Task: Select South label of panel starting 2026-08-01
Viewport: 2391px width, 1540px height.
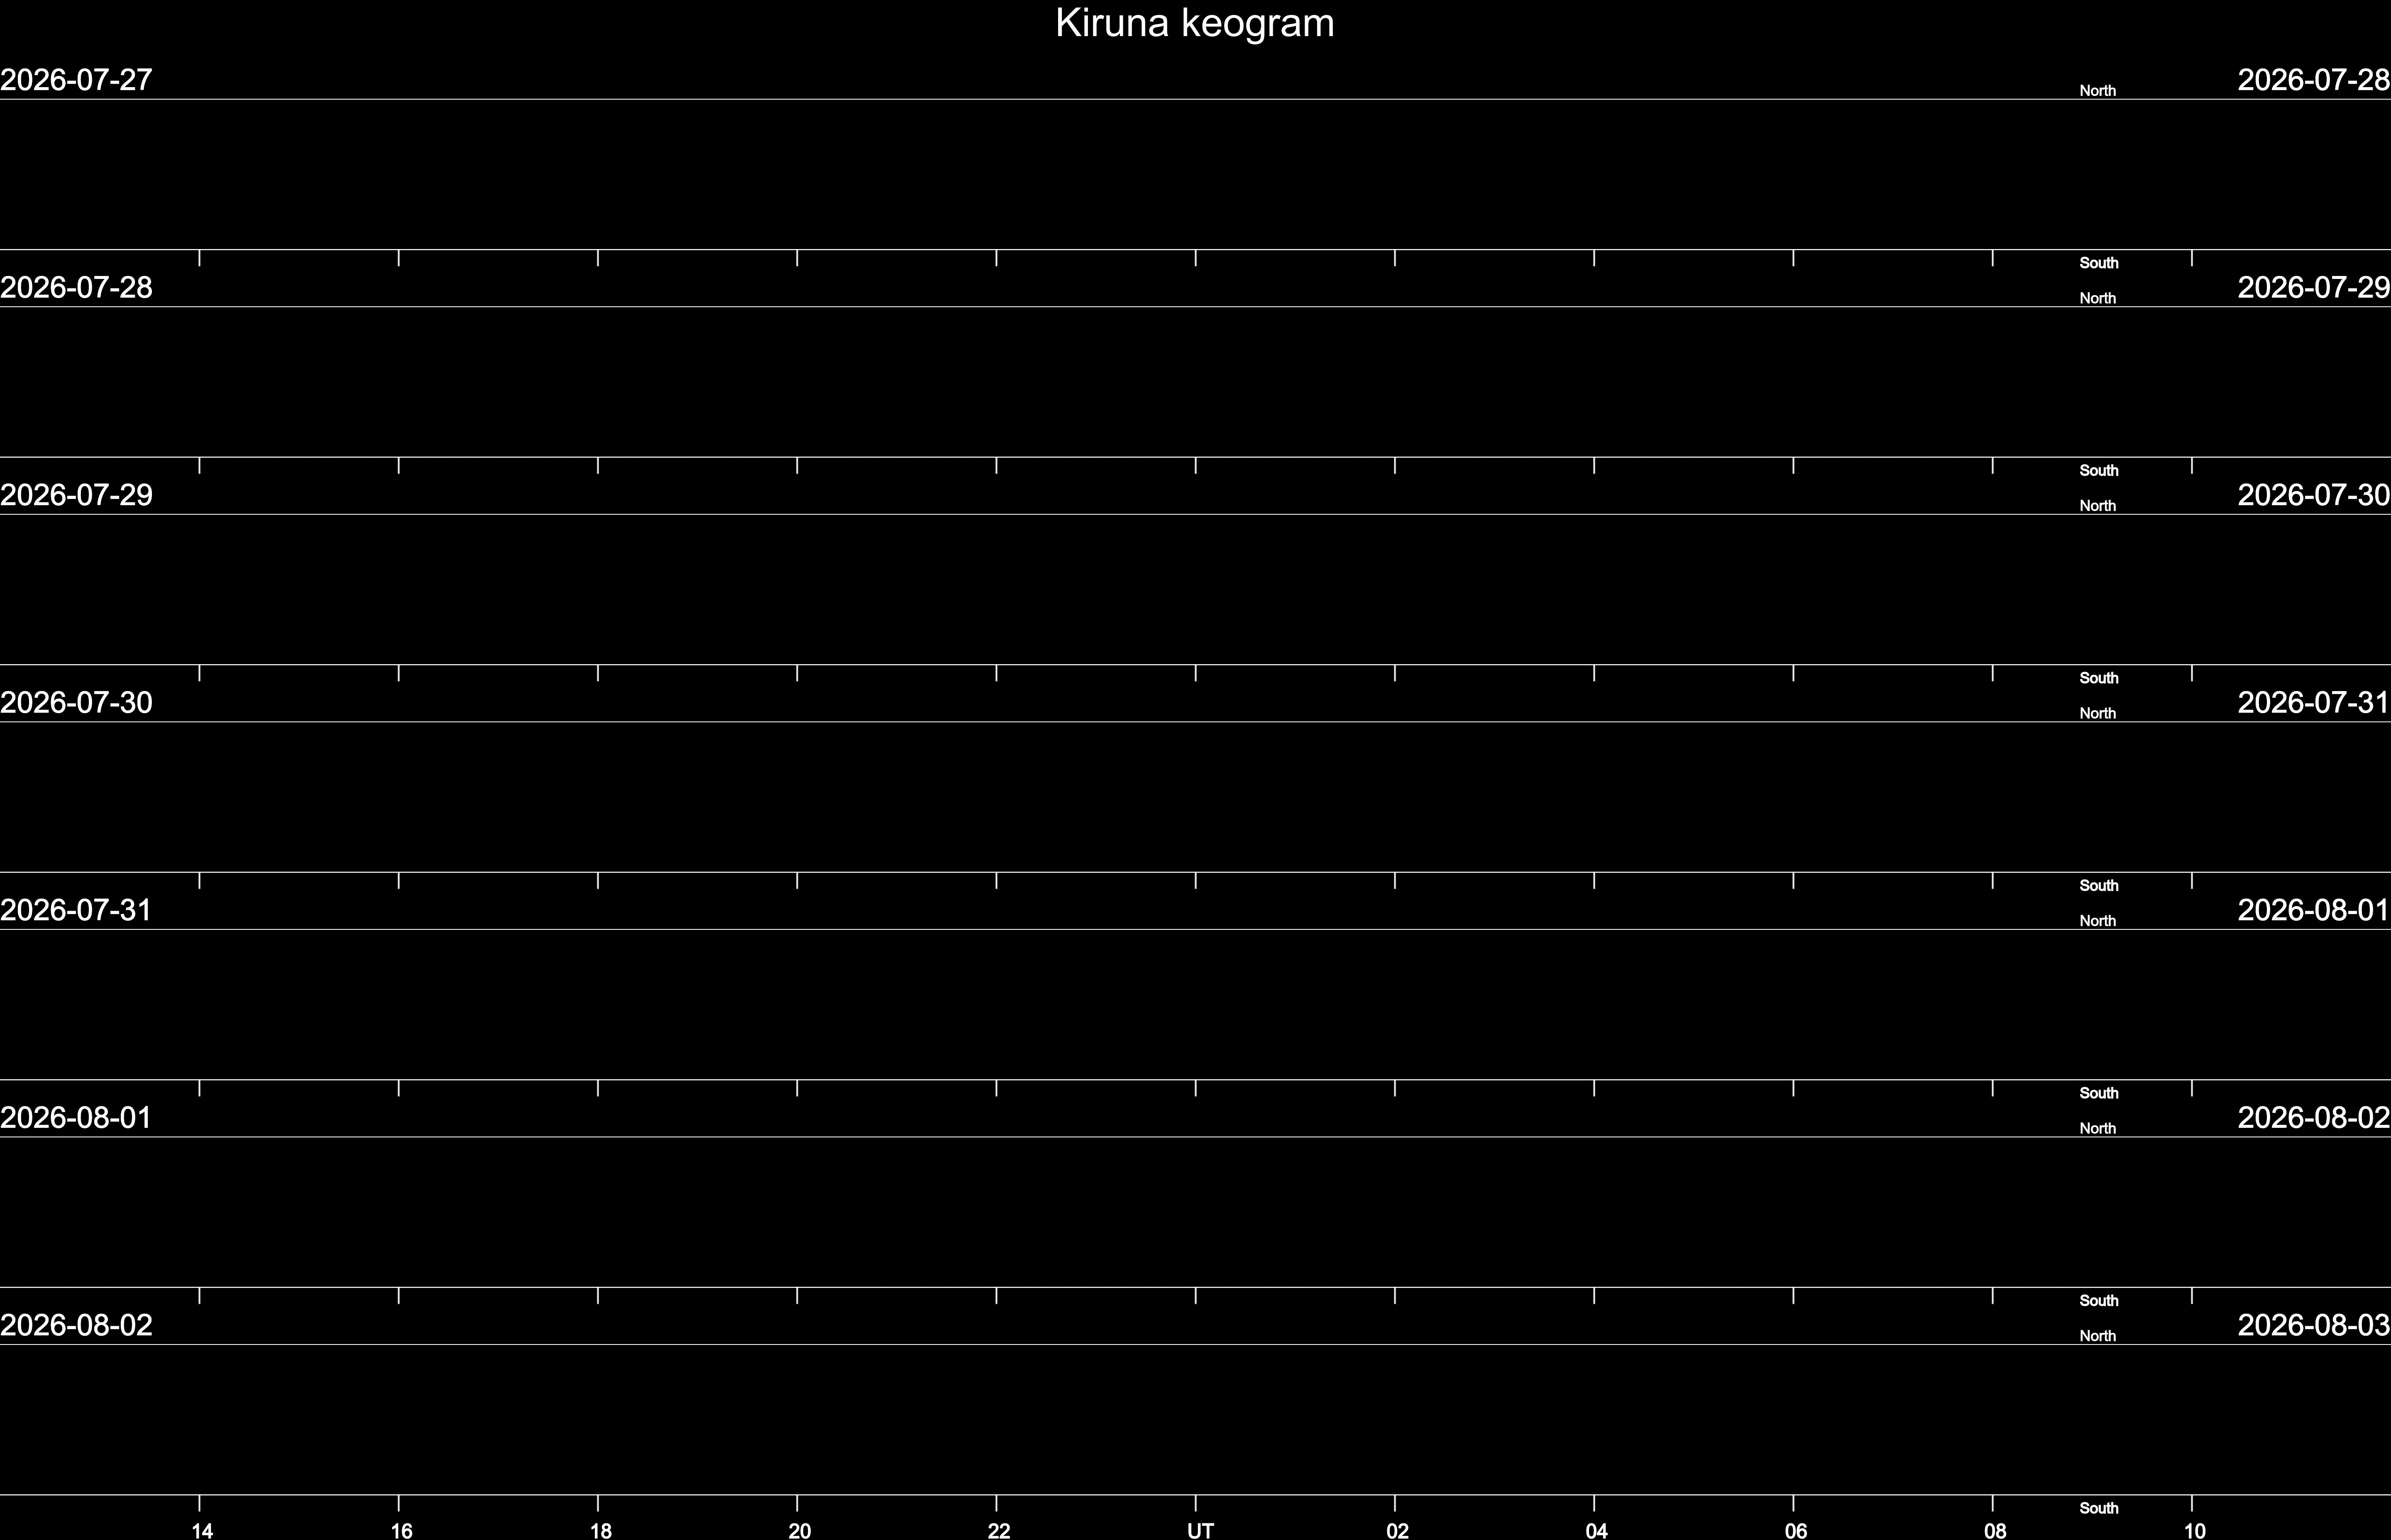Action: click(2099, 1301)
